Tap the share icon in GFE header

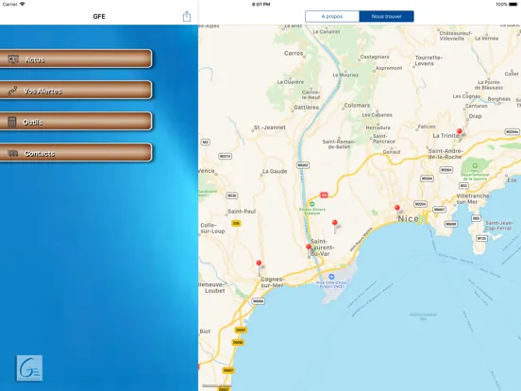pyautogui.click(x=187, y=16)
